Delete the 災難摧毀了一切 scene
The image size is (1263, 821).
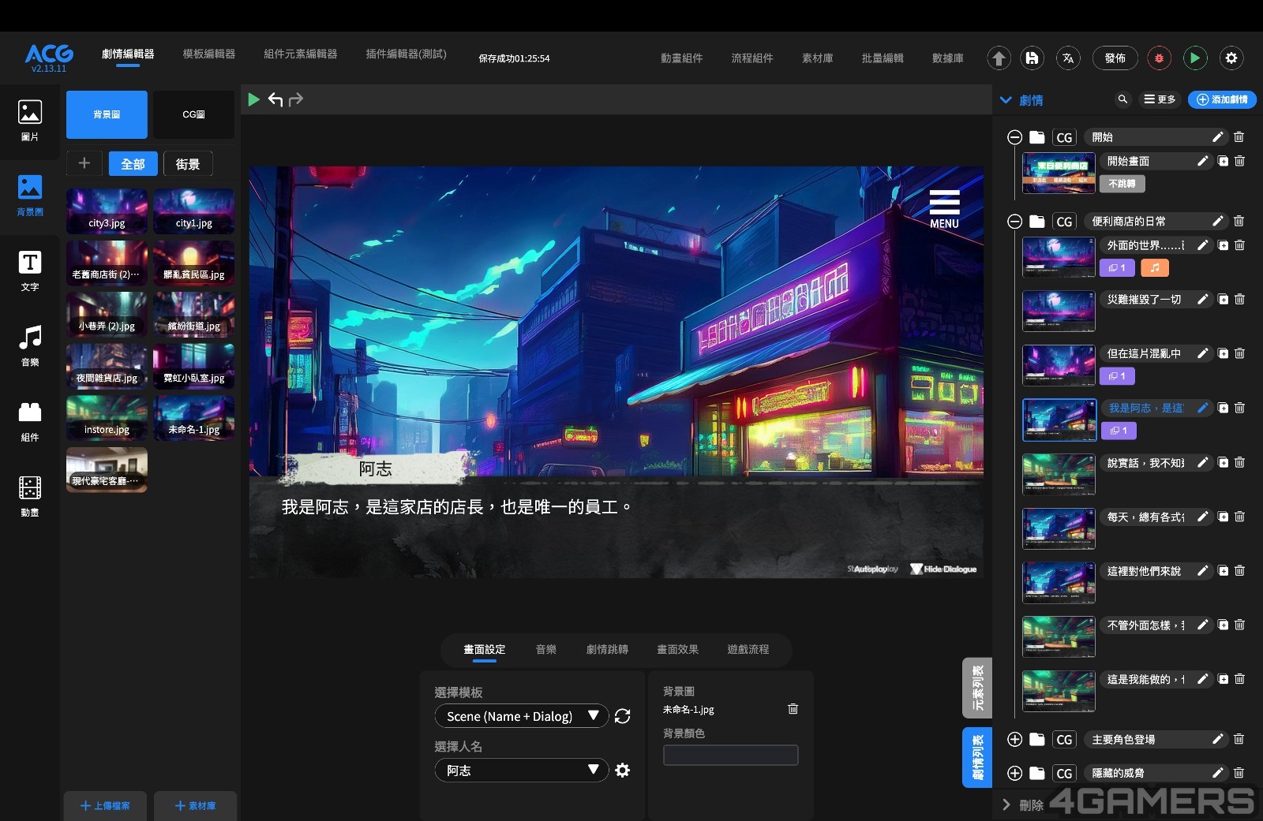click(1239, 300)
